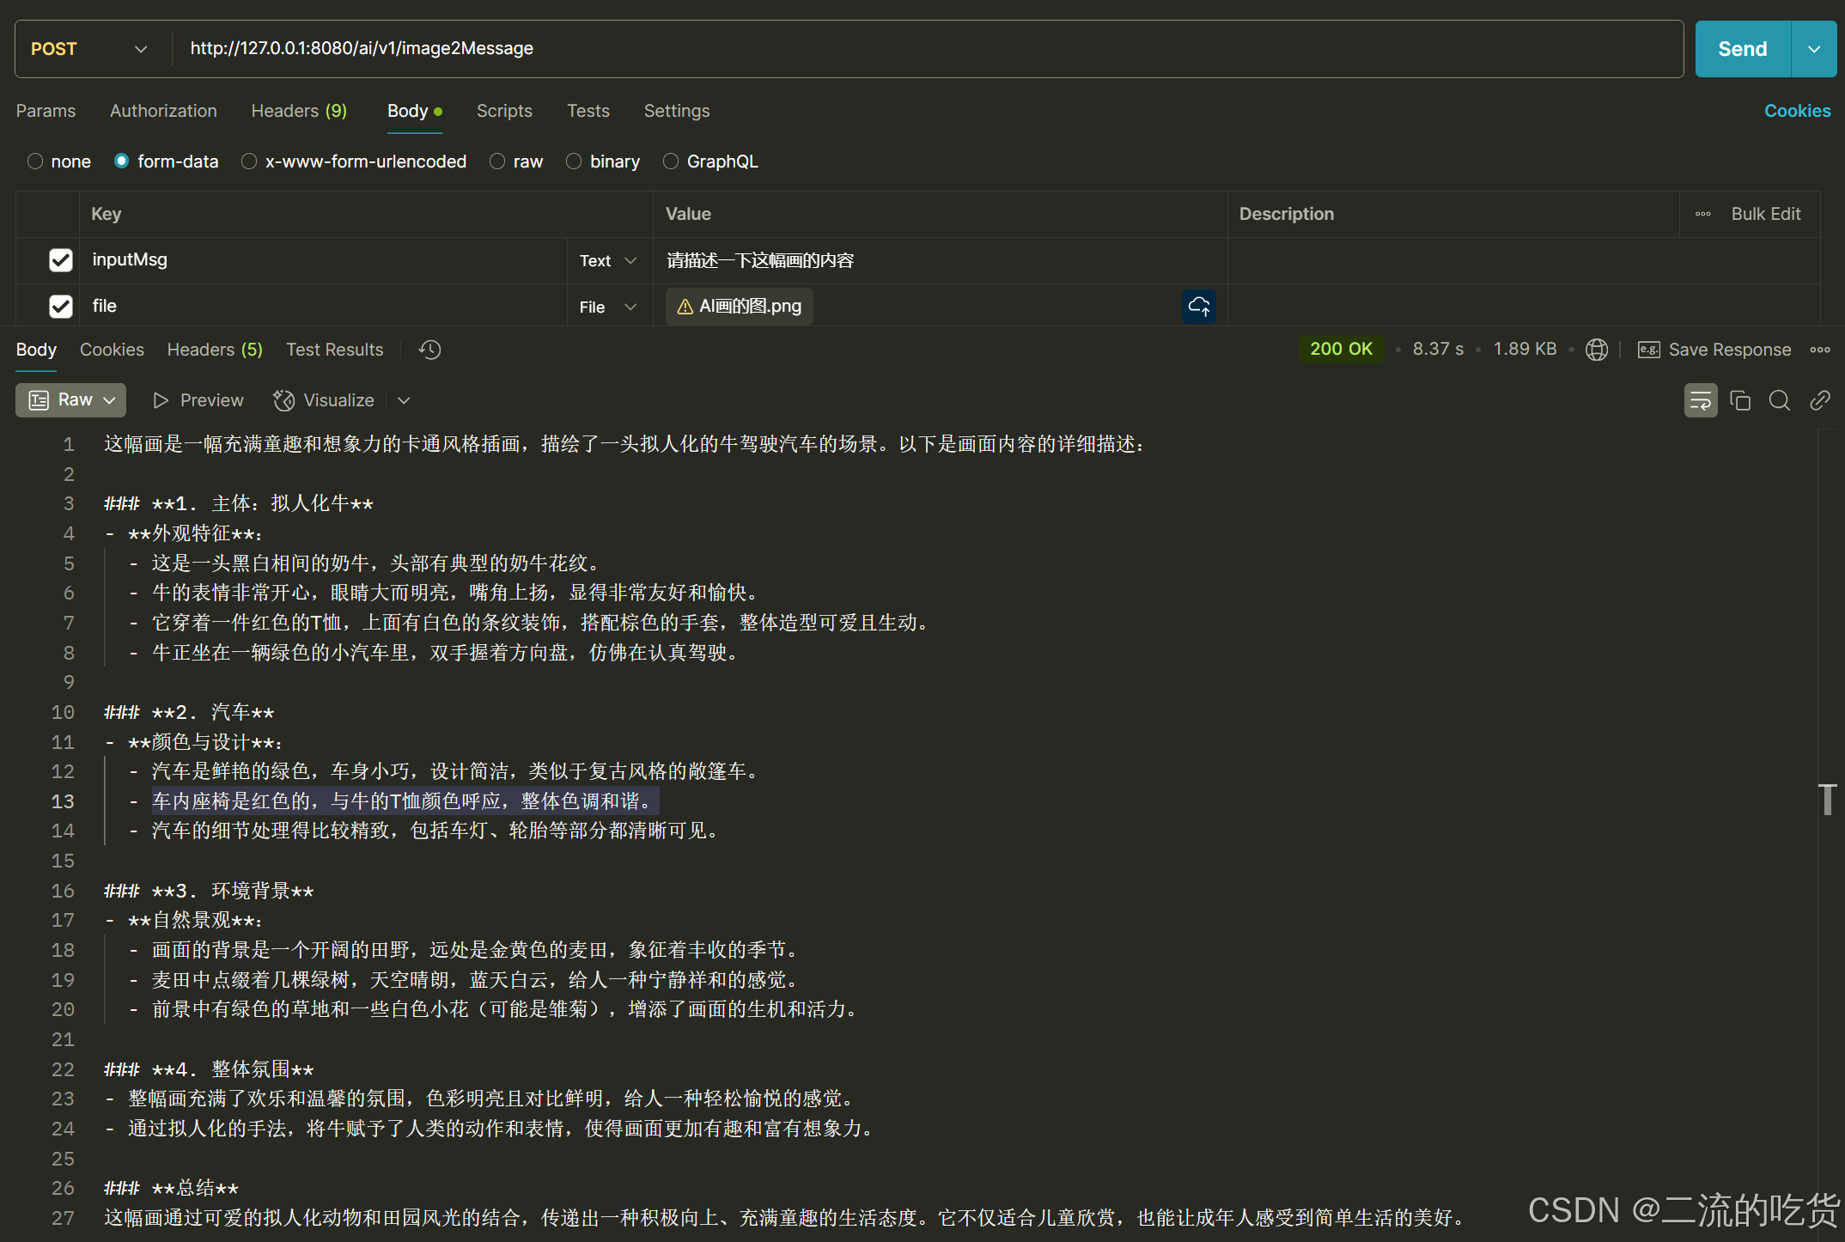Expand the Send button options arrow
The height and width of the screenshot is (1242, 1845).
tap(1814, 49)
